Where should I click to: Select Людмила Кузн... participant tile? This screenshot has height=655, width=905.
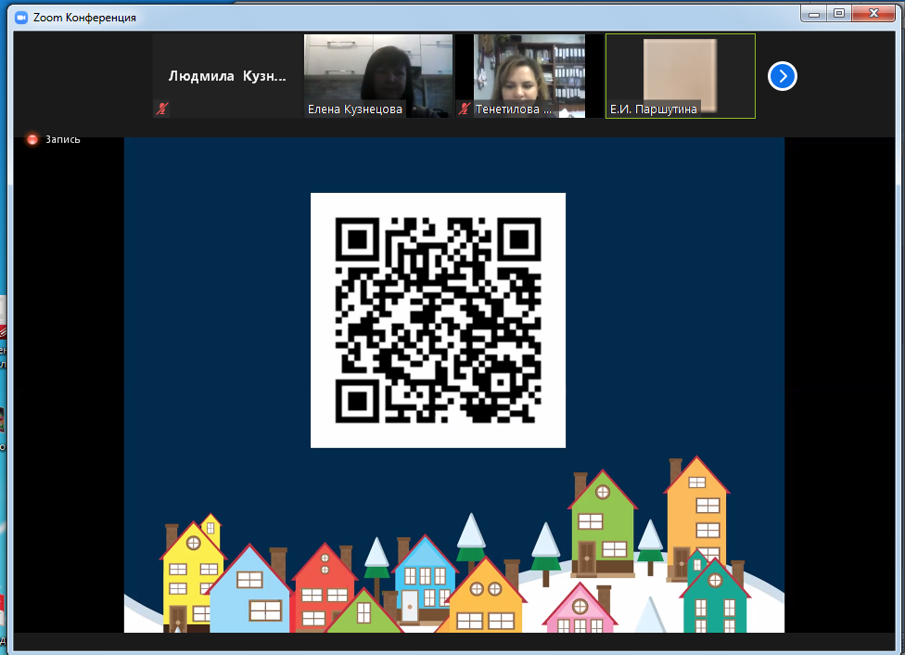(x=227, y=76)
